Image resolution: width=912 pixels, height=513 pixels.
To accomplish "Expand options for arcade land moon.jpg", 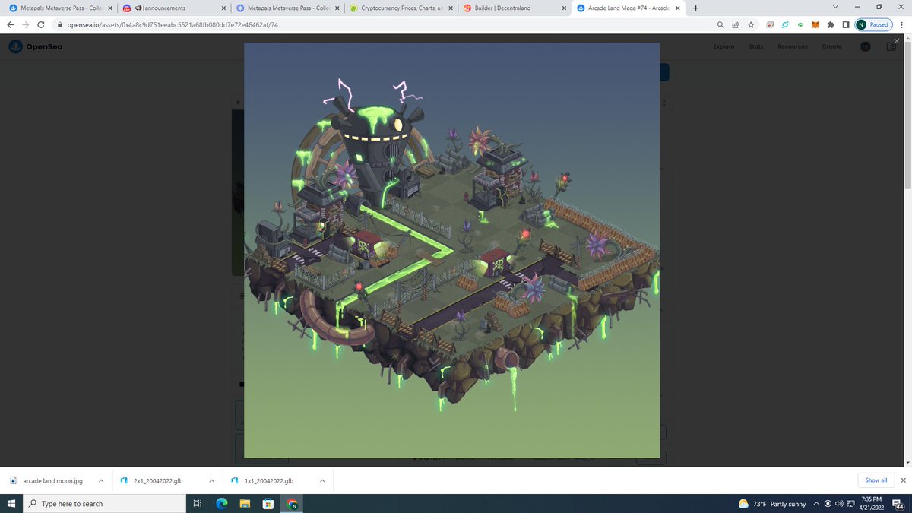I will (x=101, y=480).
